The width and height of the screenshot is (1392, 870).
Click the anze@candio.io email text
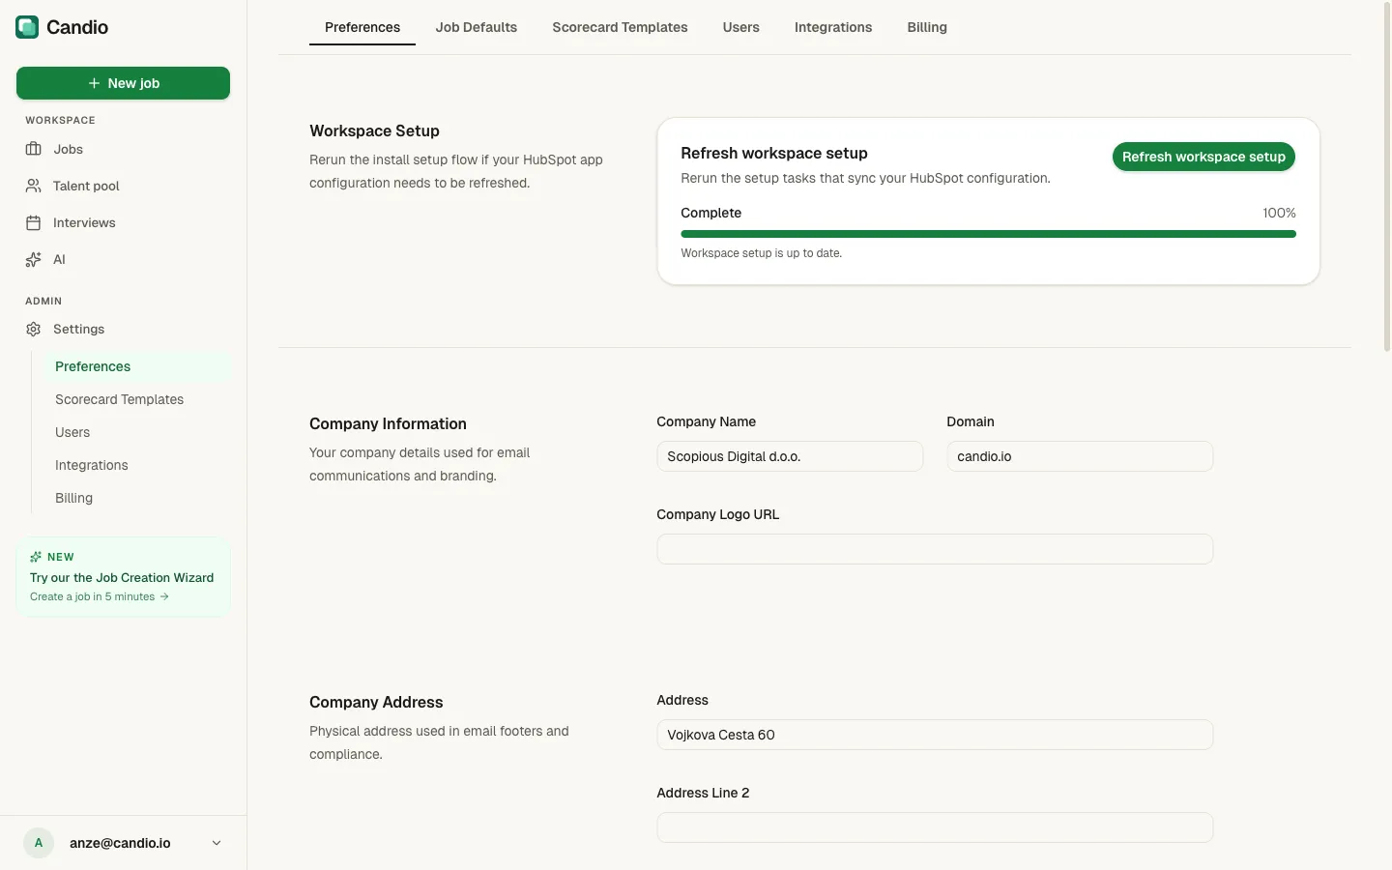pos(120,843)
